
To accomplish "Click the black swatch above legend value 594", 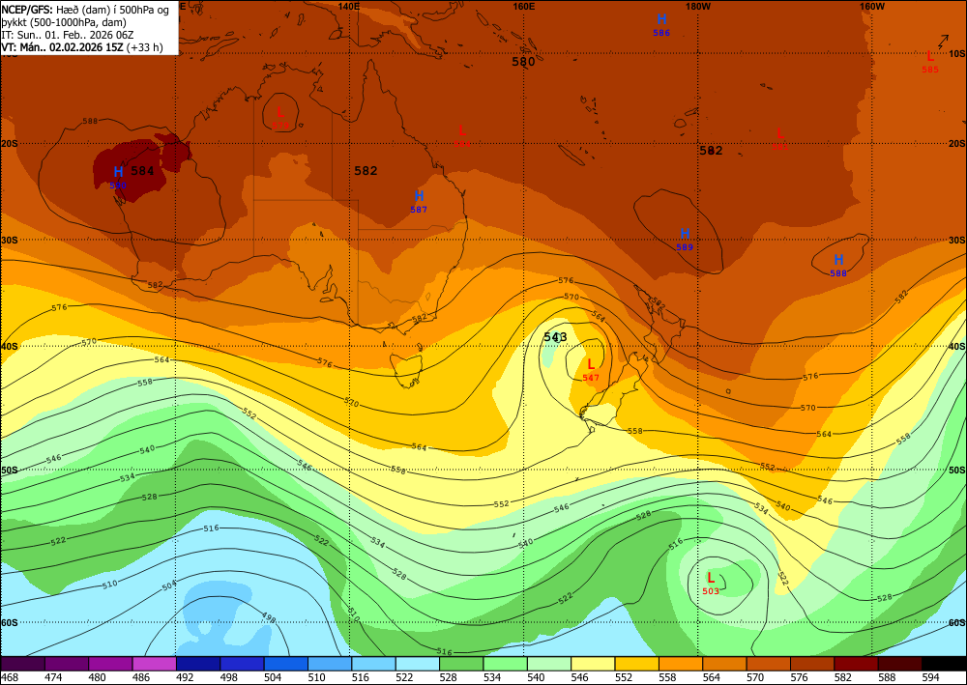I will [x=944, y=664].
